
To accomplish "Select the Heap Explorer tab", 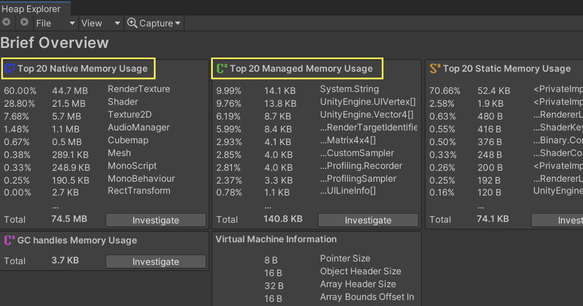I will click(31, 8).
